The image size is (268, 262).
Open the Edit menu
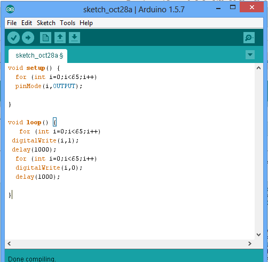pos(27,23)
